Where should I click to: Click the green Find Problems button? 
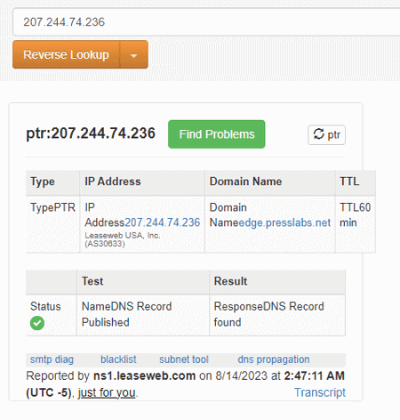coord(217,134)
